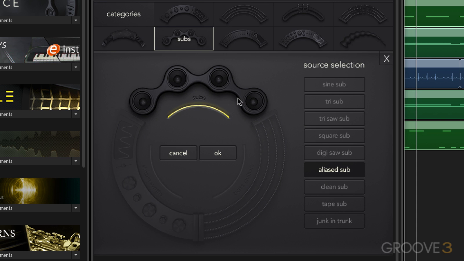The image size is (464, 261).
Task: Expand instruments dropdown under the horns thumbnail
Action: click(x=76, y=255)
